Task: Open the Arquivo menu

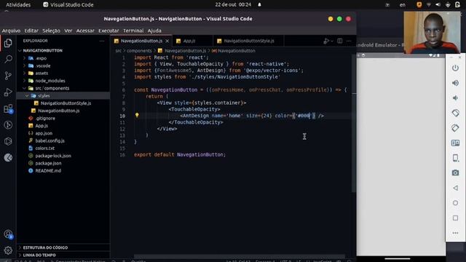Action: (11, 31)
